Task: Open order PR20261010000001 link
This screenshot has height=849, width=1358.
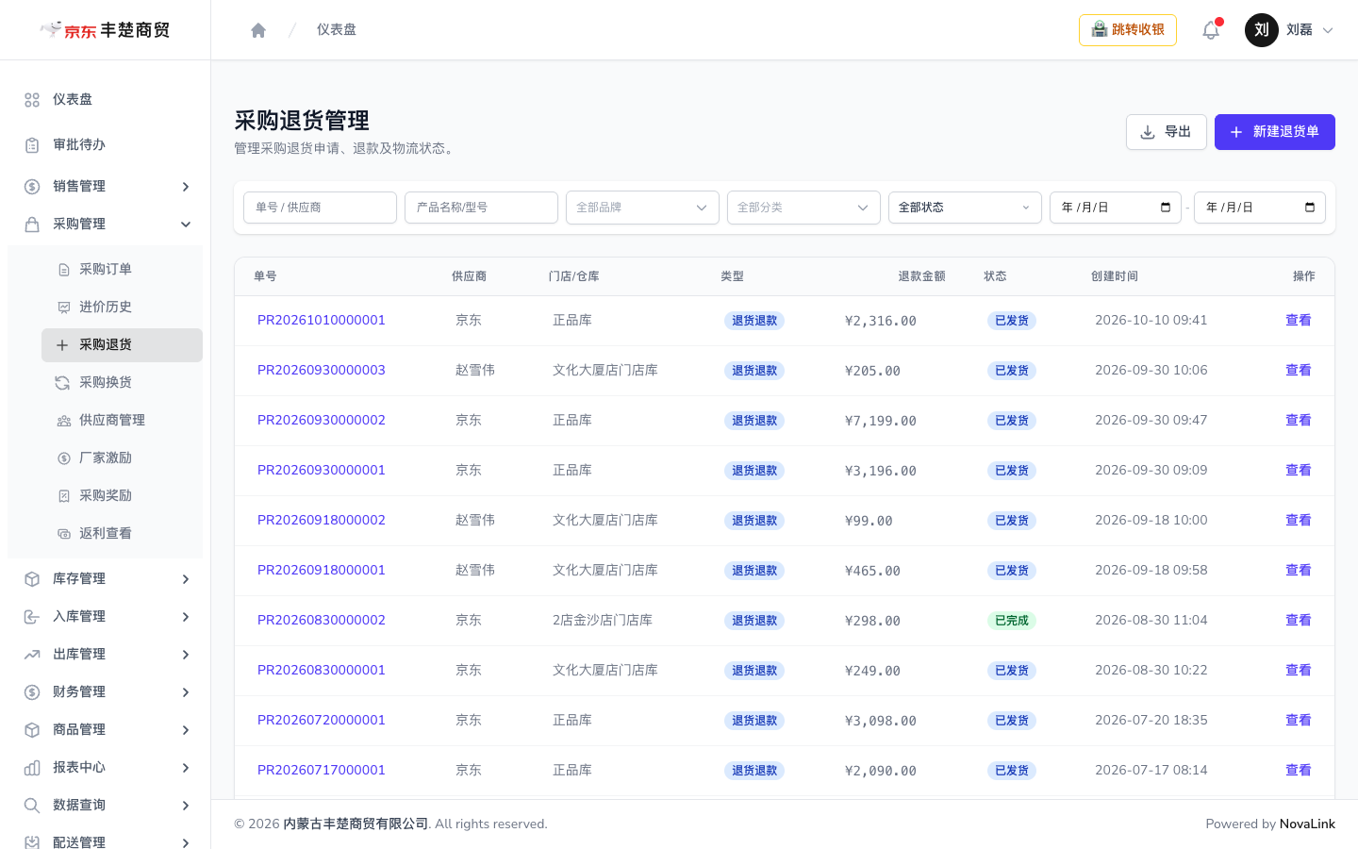Action: (322, 321)
